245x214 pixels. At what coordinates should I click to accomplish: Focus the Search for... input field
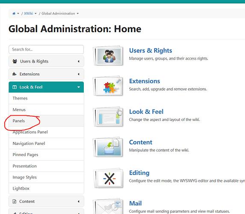[x=46, y=49]
